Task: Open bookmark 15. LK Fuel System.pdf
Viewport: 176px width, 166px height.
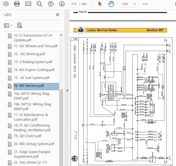Action: [32, 78]
